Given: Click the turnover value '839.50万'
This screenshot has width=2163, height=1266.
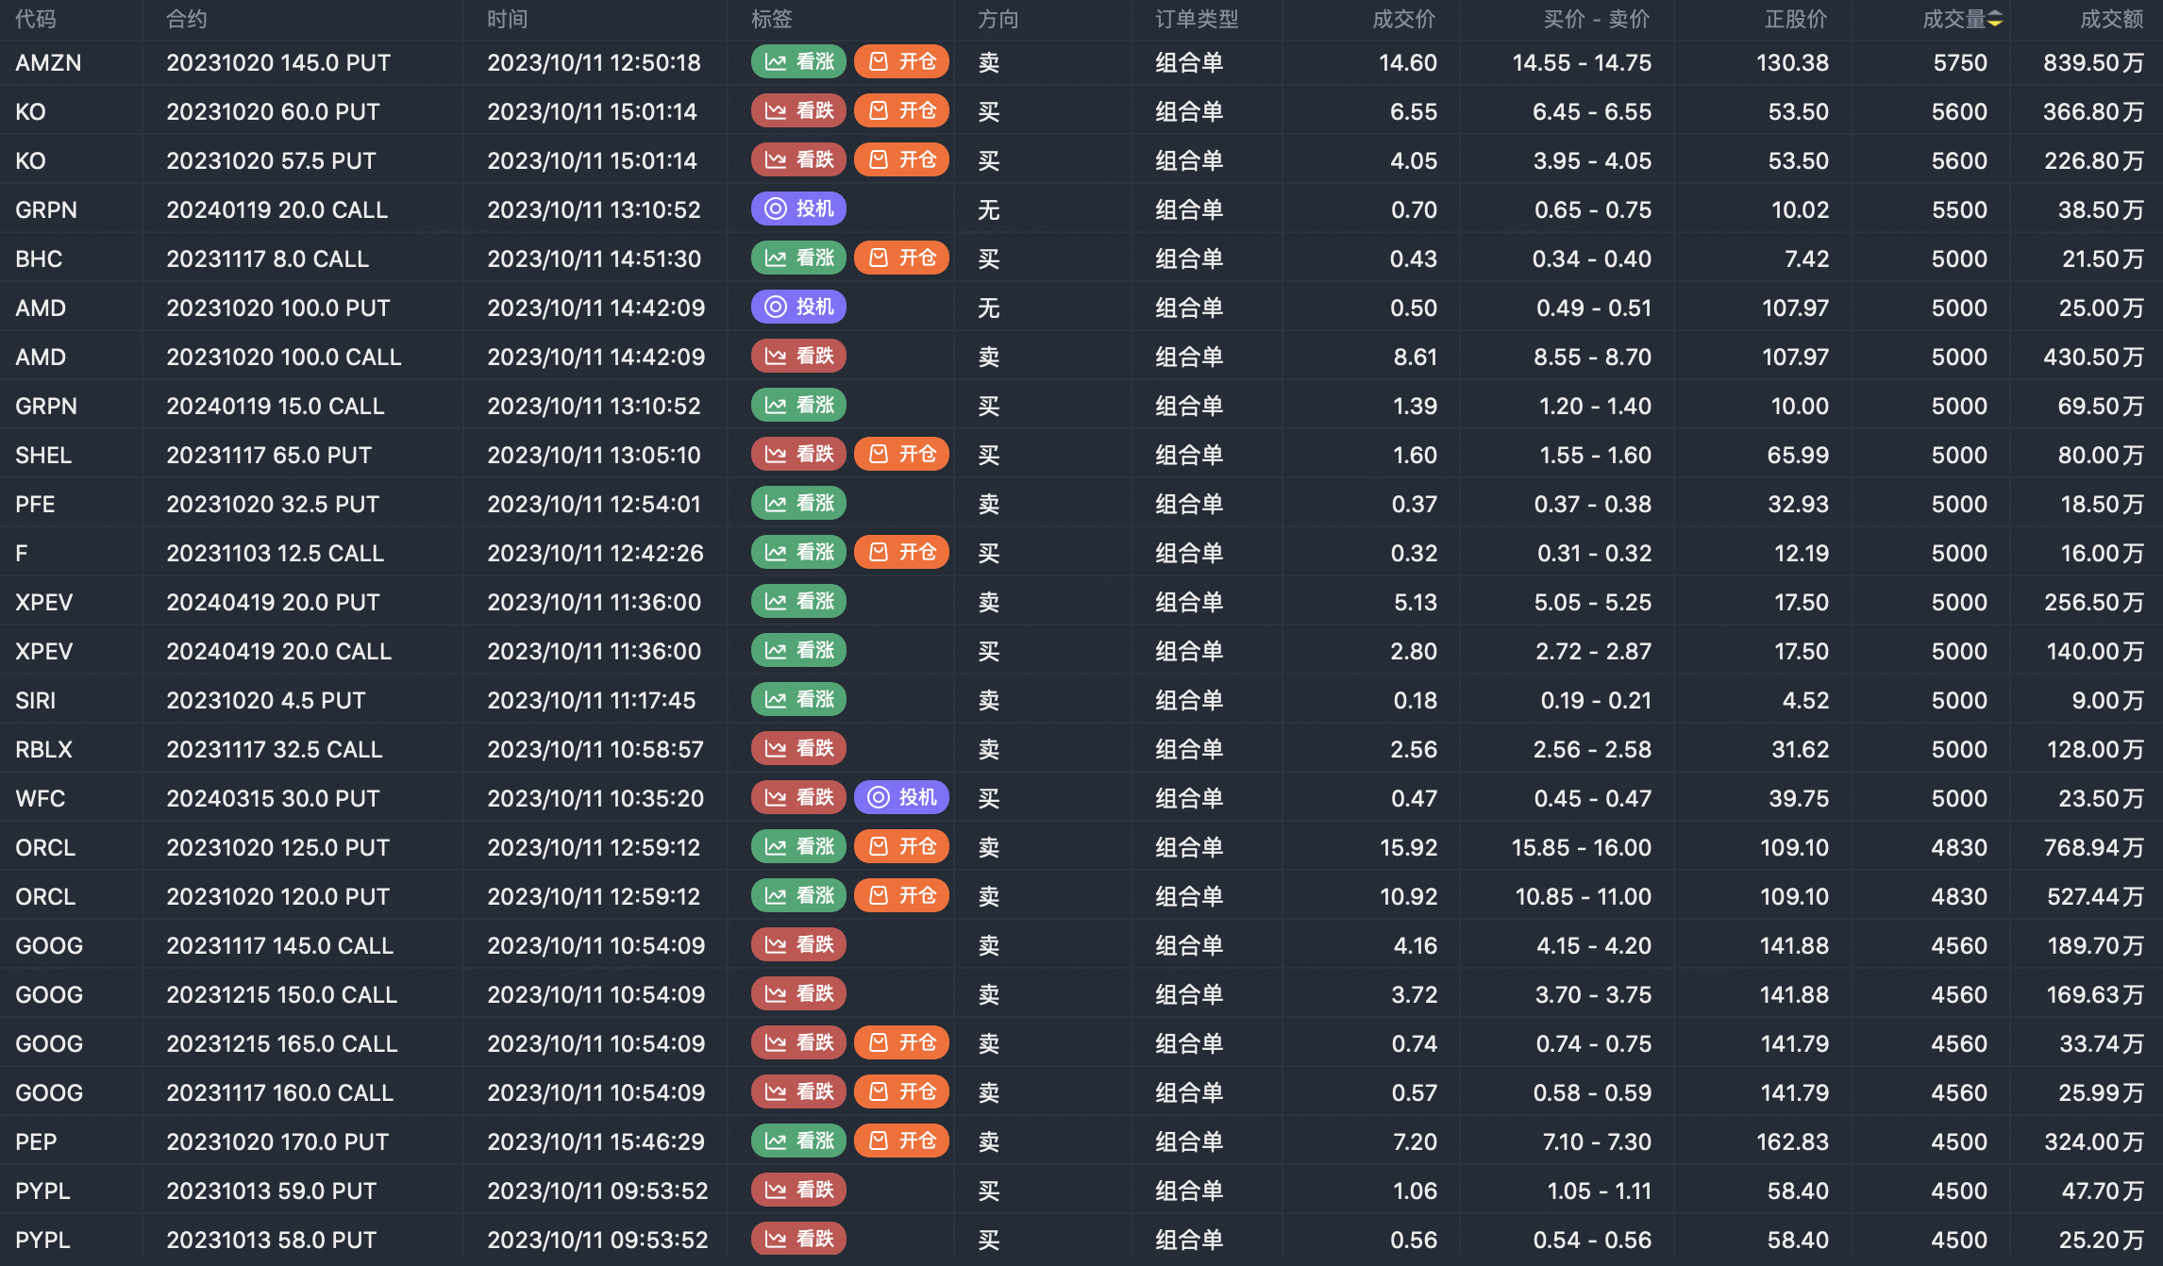Looking at the screenshot, I should [2093, 63].
